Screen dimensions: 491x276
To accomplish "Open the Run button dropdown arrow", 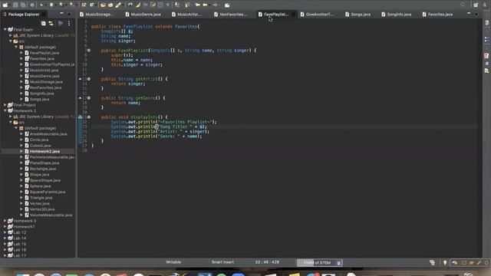I will (56, 5).
